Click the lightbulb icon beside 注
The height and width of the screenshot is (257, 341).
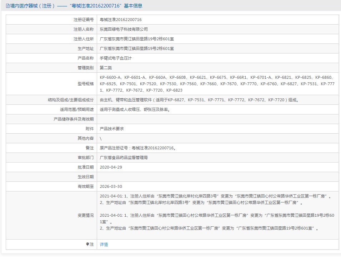87,244
